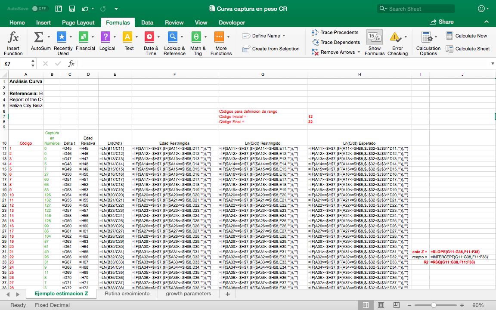This screenshot has height=310, width=496.
Task: Toggle Show Formulas button
Action: pos(375,43)
